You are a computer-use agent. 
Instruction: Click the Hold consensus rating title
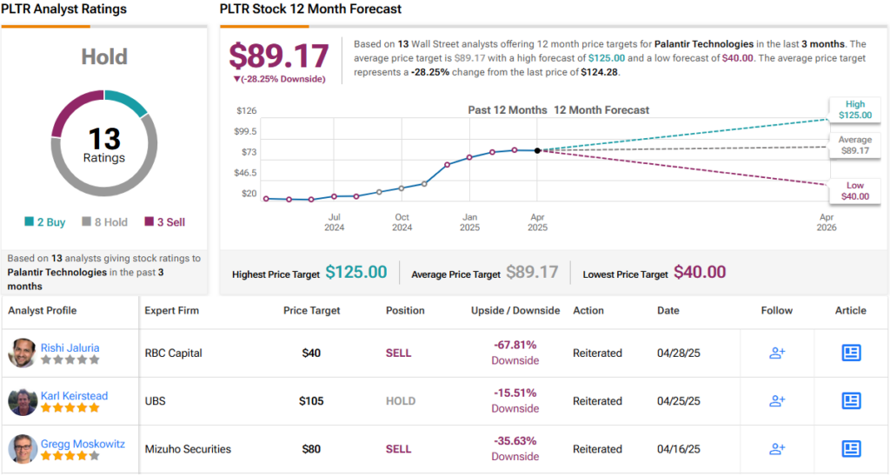click(x=104, y=56)
